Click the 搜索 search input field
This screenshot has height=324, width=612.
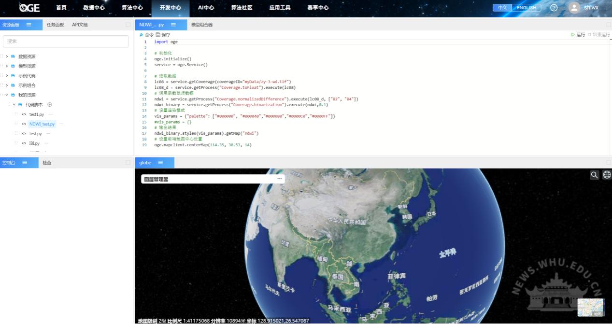(66, 42)
